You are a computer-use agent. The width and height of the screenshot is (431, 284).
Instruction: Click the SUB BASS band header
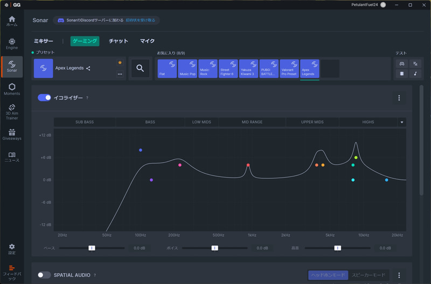[x=85, y=122]
